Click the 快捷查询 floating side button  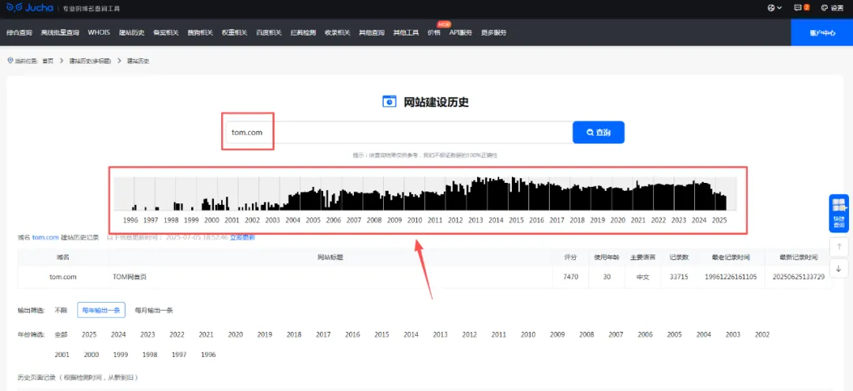click(x=838, y=213)
